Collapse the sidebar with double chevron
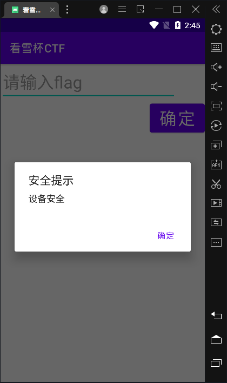 click(x=216, y=10)
